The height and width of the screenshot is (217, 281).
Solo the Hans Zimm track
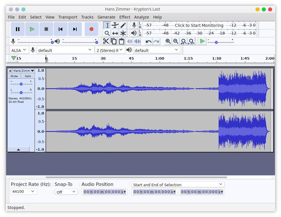pos(28,76)
